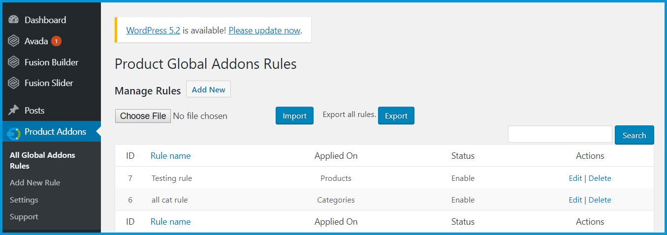Click the Fusion Slider icon
This screenshot has height=235, width=667.
pyautogui.click(x=14, y=83)
